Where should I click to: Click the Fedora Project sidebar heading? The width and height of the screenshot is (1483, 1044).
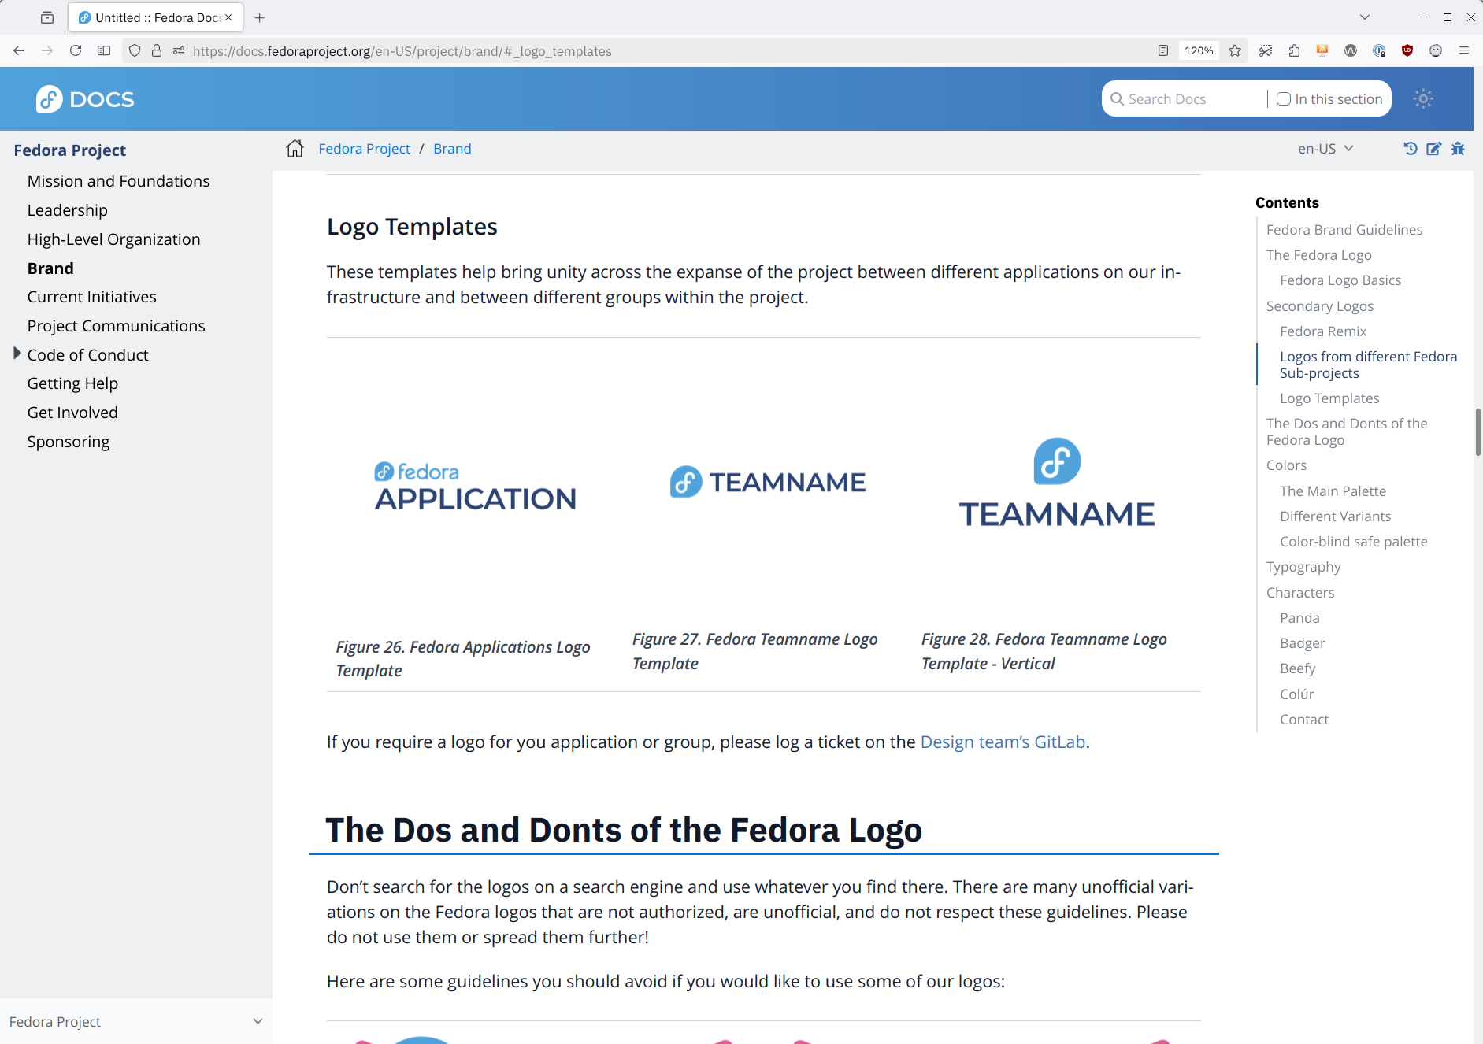click(69, 150)
